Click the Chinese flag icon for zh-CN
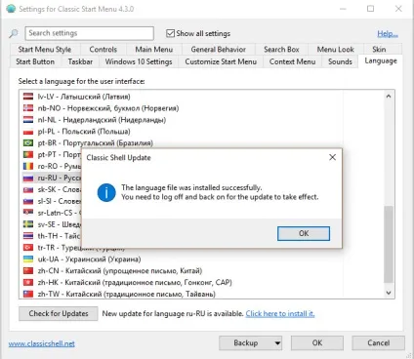This screenshot has height=359, width=414. click(x=28, y=270)
